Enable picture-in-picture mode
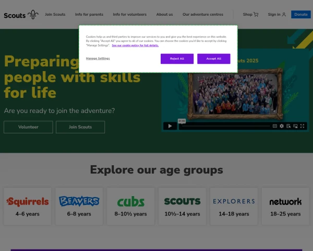313x251 pixels. pos(295,126)
